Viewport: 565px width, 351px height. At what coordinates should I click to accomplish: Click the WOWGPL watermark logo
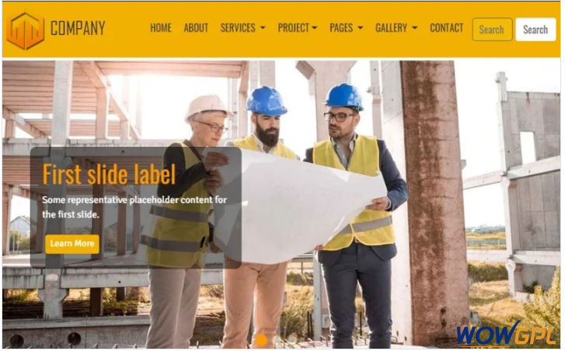(x=506, y=334)
